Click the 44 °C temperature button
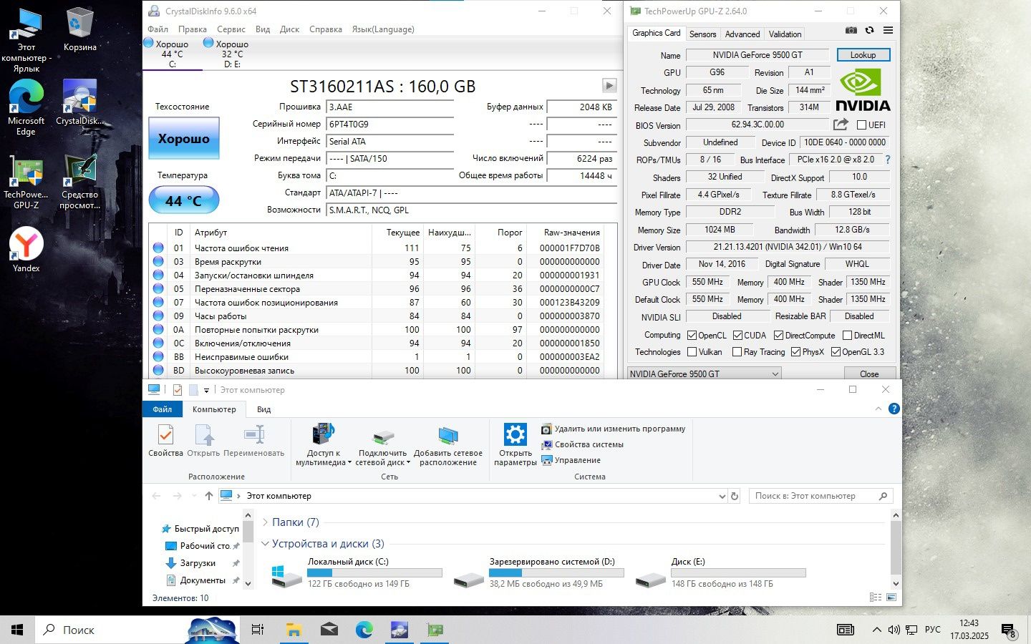1031x644 pixels. (184, 200)
